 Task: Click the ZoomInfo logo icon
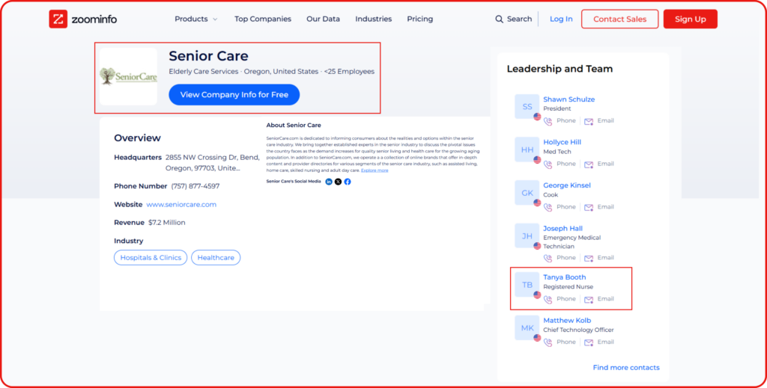click(58, 19)
